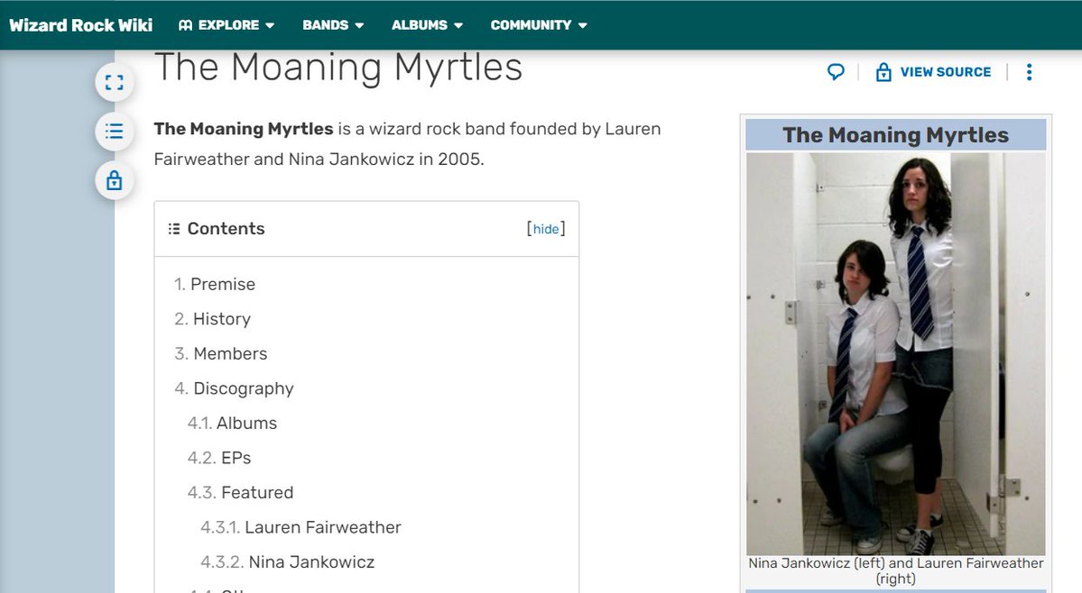
Task: Click the Explore book icon
Action: (185, 25)
